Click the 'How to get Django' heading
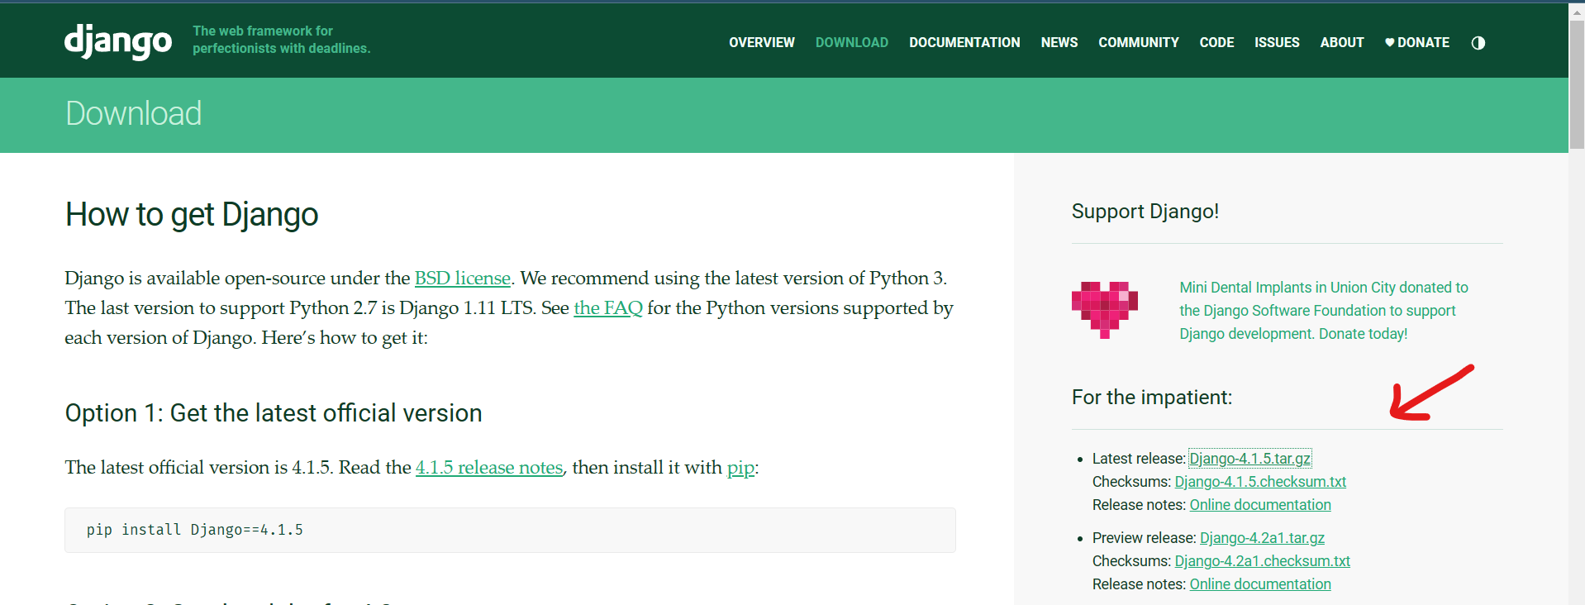 pos(192,215)
